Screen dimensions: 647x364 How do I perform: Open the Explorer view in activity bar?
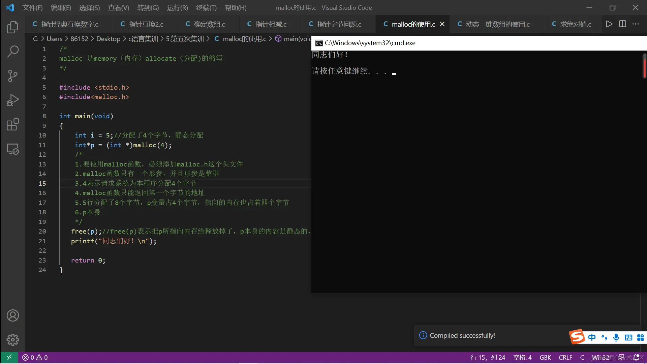click(x=12, y=27)
